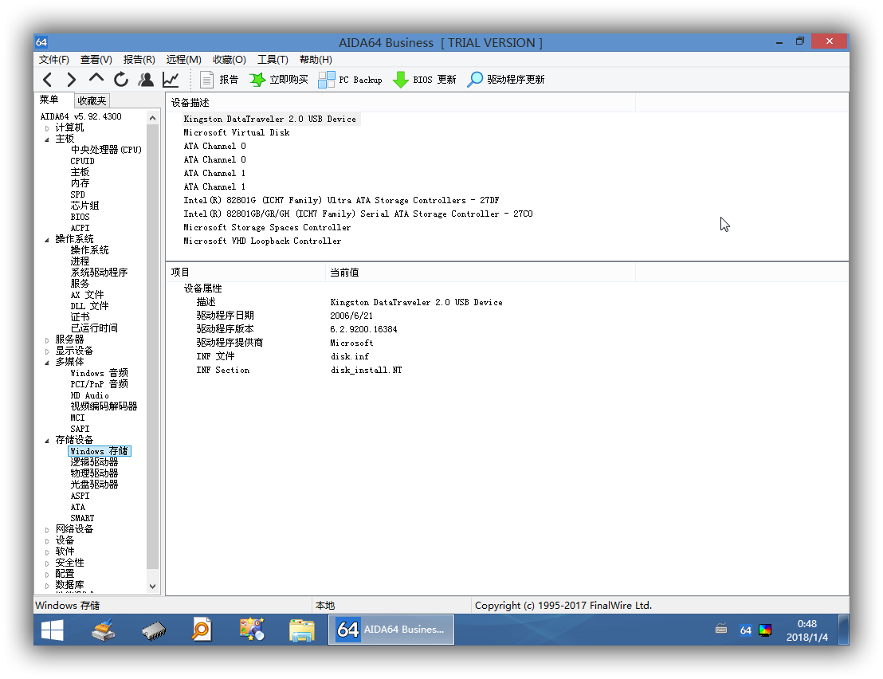Open the Windows Start button
Image resolution: width=883 pixels, height=679 pixels.
(53, 630)
